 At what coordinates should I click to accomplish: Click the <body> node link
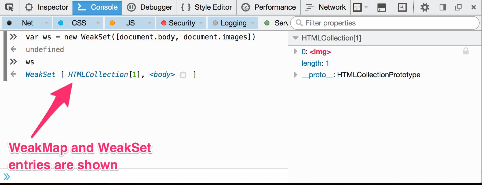click(162, 75)
